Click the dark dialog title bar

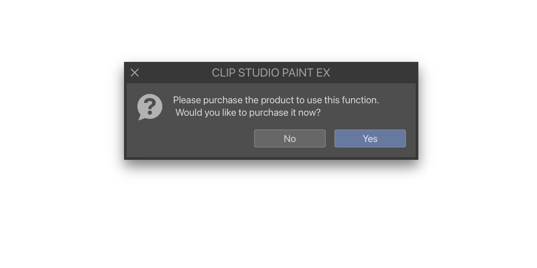click(x=271, y=73)
